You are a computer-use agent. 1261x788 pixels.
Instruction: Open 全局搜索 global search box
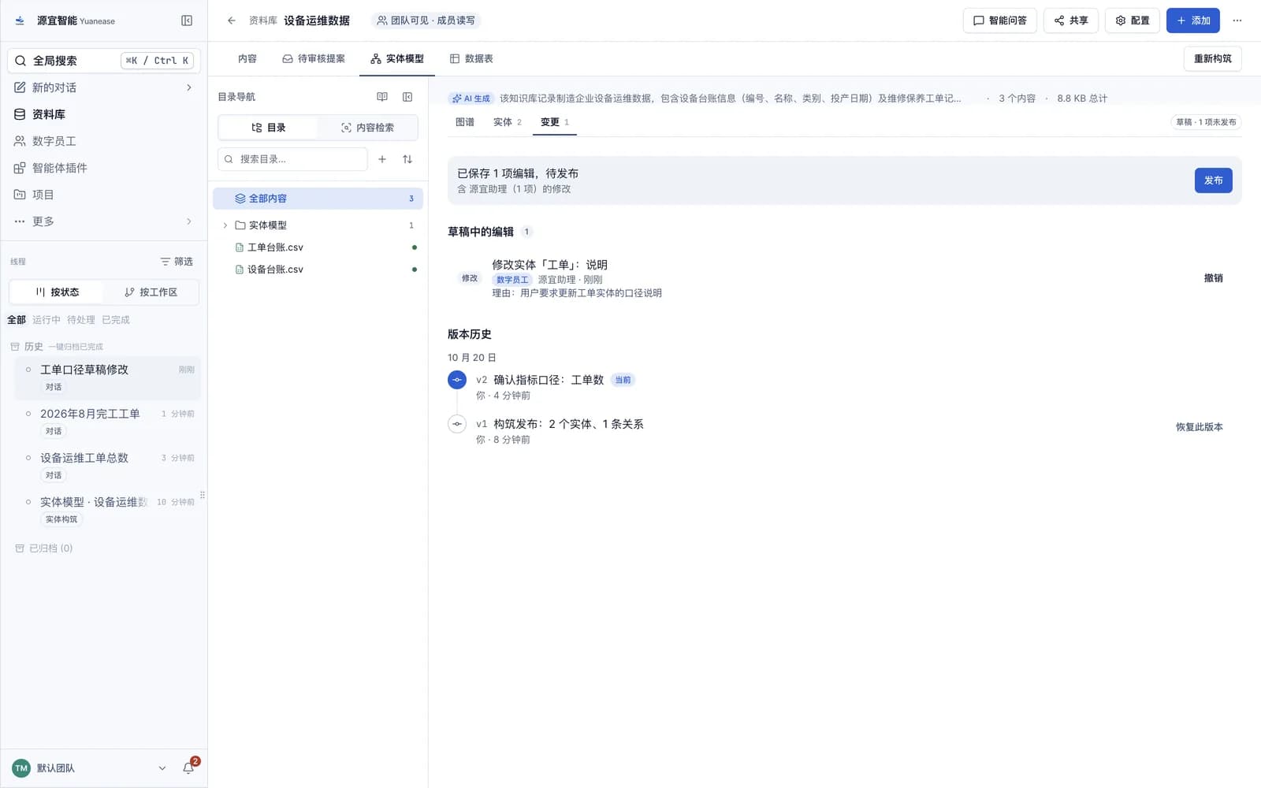[104, 61]
